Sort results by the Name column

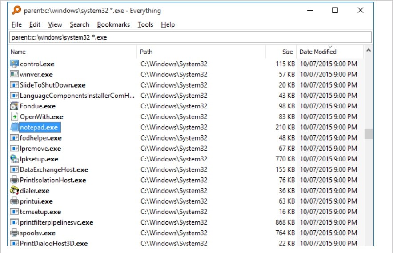[x=72, y=52]
